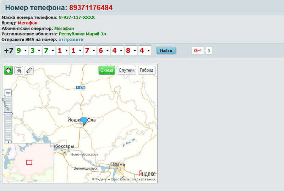Switch map to Спутник view
This screenshot has height=192, width=284.
click(126, 70)
